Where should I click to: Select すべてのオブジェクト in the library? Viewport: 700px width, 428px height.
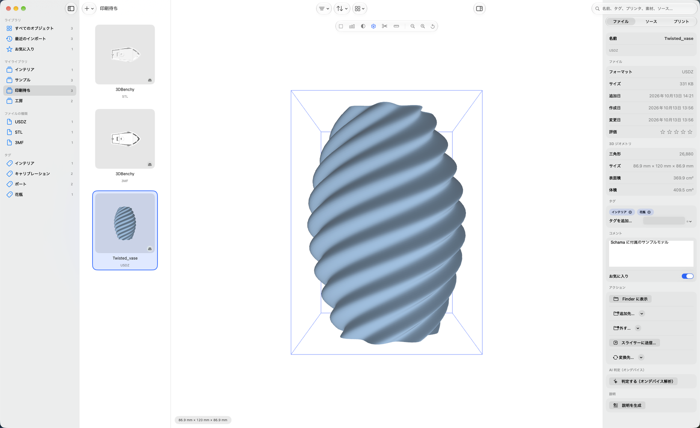click(40, 28)
